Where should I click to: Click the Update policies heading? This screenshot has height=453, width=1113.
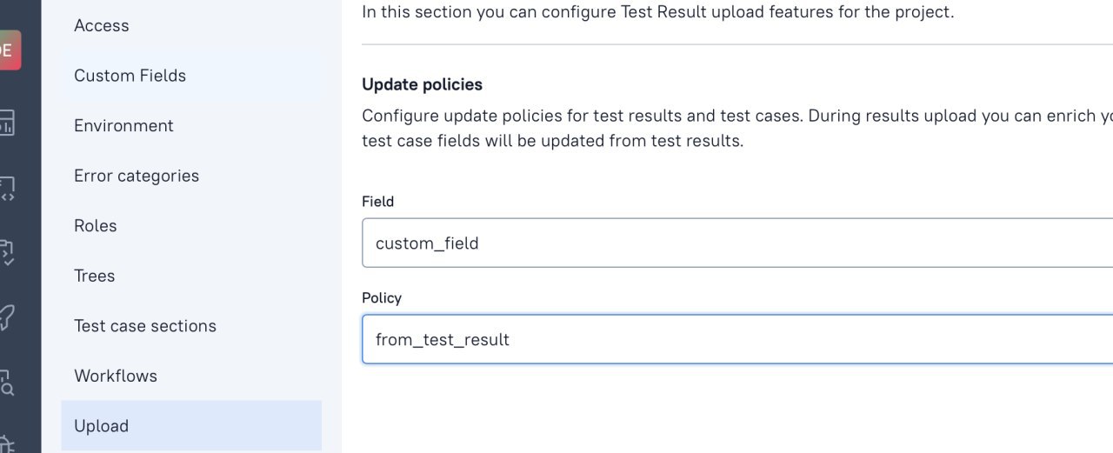tap(422, 84)
